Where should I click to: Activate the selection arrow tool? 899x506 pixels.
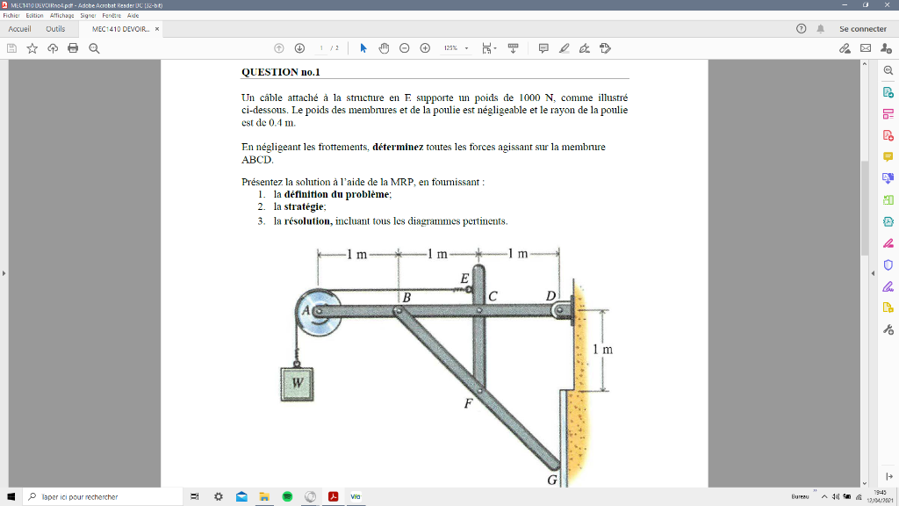point(363,48)
